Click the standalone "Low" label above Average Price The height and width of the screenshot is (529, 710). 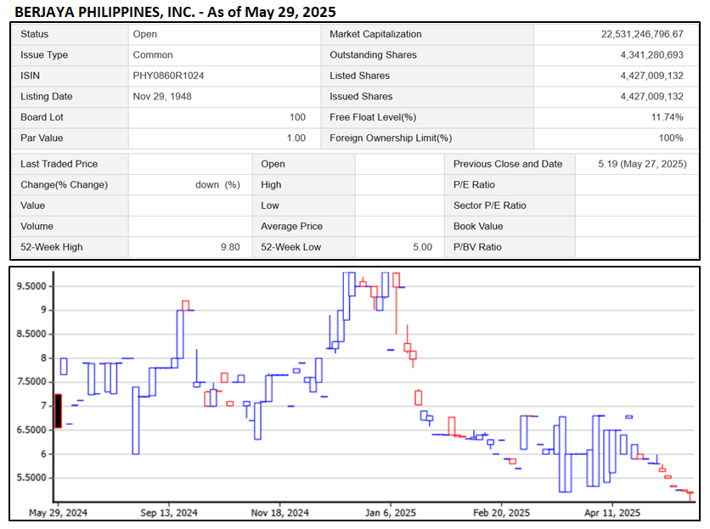270,205
